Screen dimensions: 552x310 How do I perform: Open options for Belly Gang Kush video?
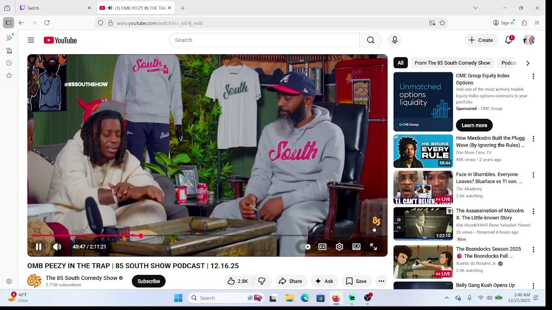[533, 285]
